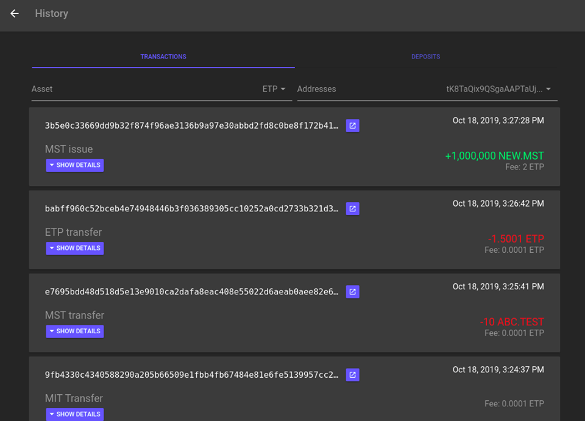Switch to the Deposits tab
Image resolution: width=585 pixels, height=421 pixels.
pos(426,57)
